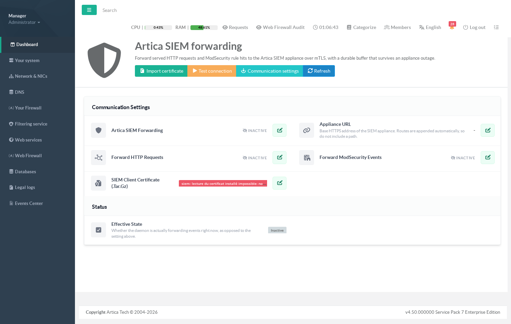Open Network & NICs menu
Screen dimensions: 511x324
click(37, 76)
